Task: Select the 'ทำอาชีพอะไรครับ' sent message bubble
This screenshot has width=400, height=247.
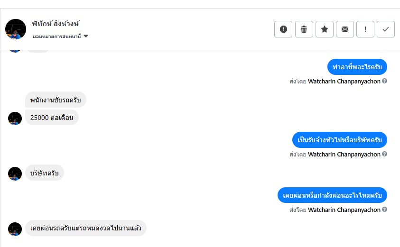Action: tap(357, 67)
